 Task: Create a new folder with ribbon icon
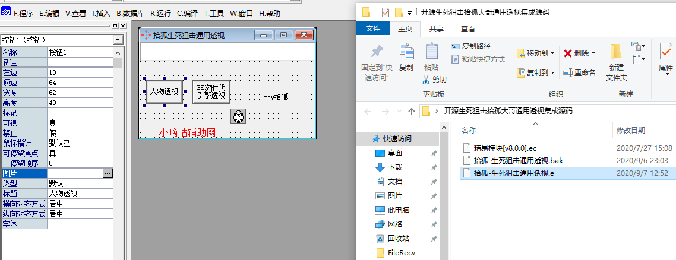pyautogui.click(x=616, y=62)
